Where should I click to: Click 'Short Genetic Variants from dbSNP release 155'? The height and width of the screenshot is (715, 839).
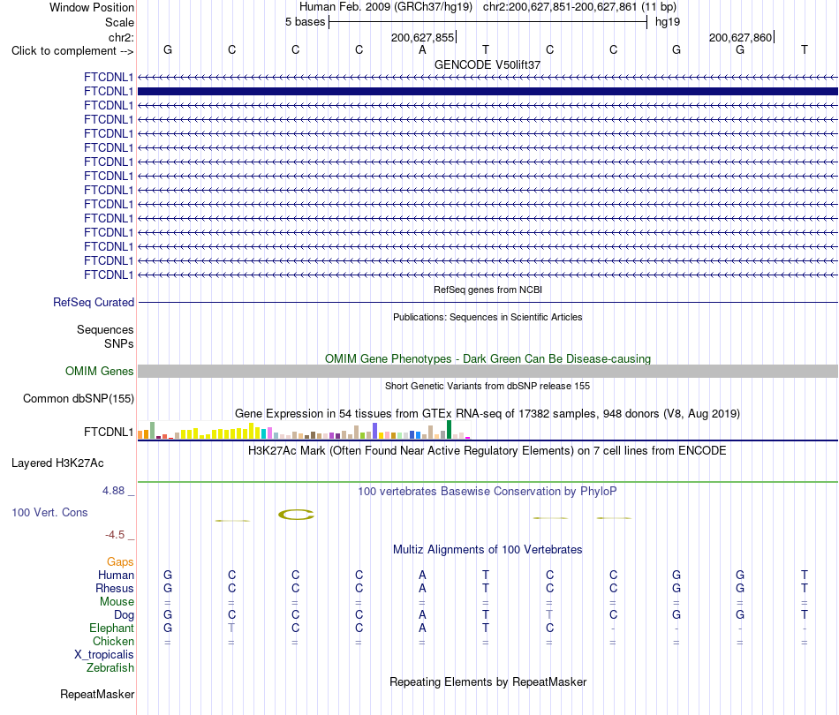(x=488, y=386)
